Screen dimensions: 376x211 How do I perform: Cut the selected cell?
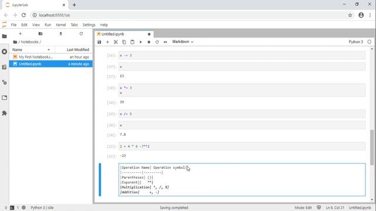(116, 42)
